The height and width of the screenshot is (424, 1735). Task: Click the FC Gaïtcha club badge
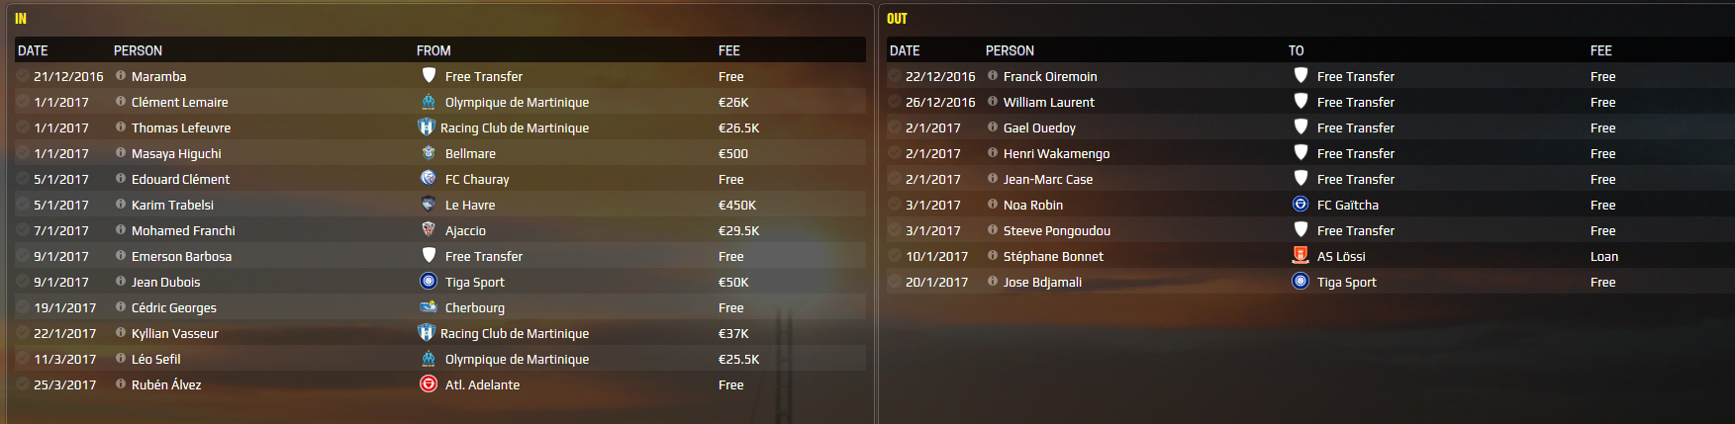pos(1301,205)
